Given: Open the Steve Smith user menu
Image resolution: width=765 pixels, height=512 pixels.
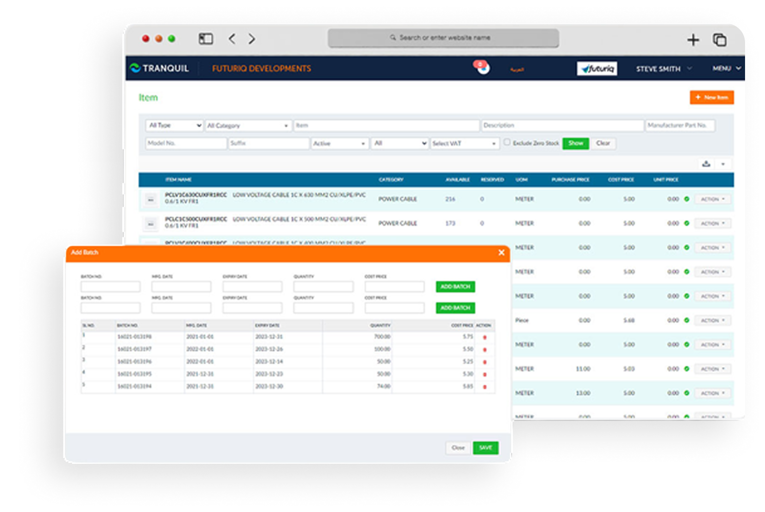Looking at the screenshot, I should [x=663, y=69].
